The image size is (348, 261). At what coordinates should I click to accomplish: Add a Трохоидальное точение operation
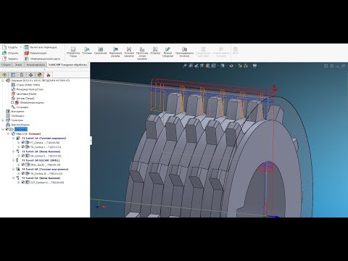click(184, 52)
